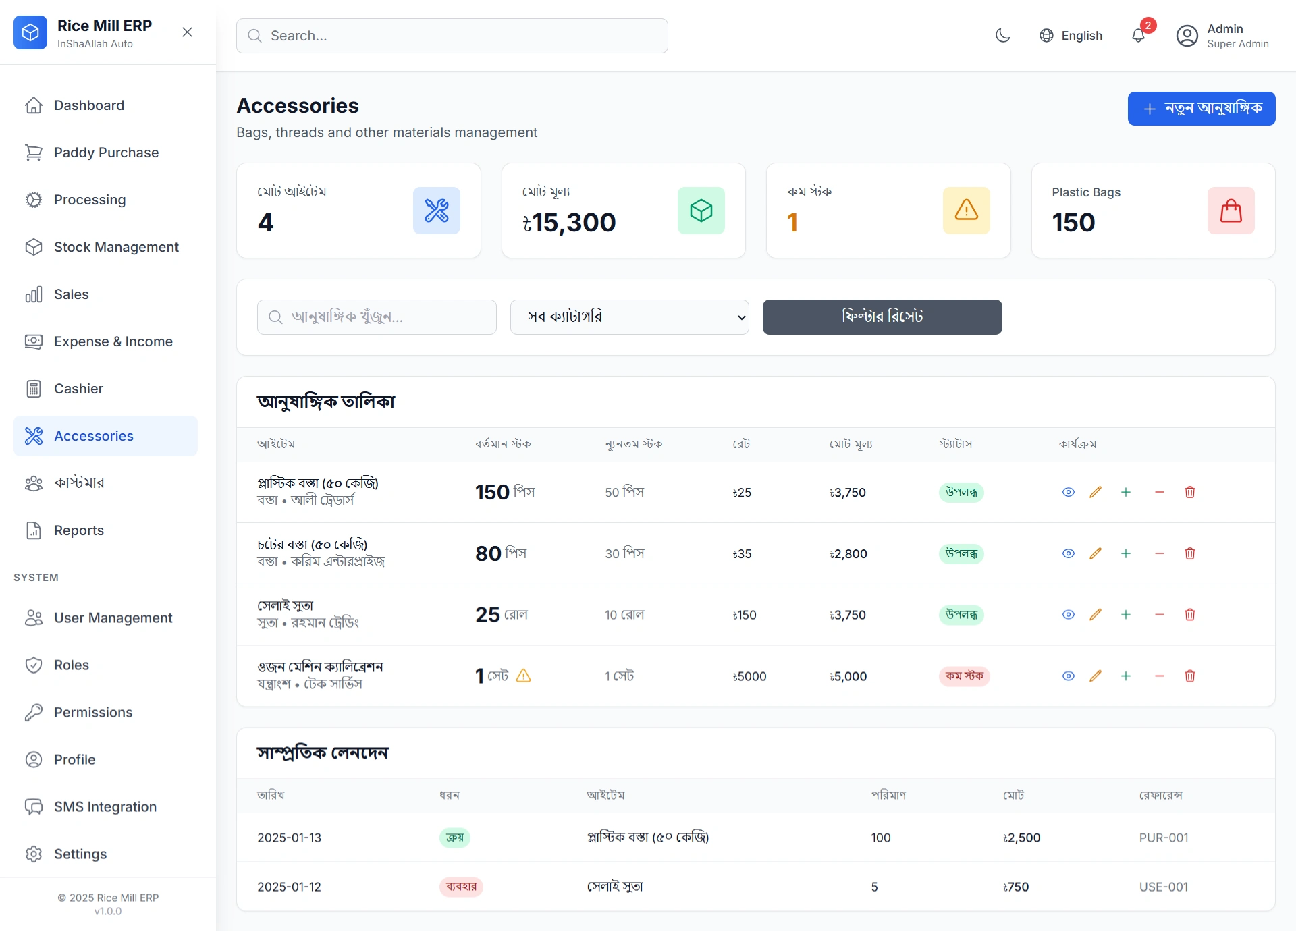Open SMS Integration sidebar icon

[34, 807]
